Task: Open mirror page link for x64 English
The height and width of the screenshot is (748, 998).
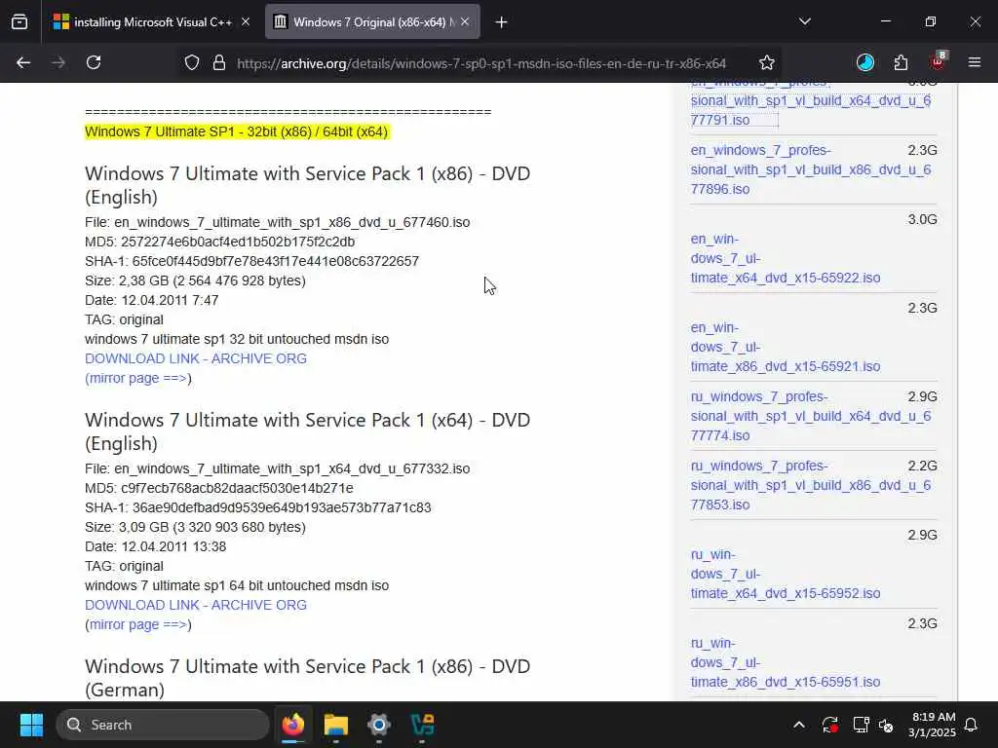Action: [138, 624]
